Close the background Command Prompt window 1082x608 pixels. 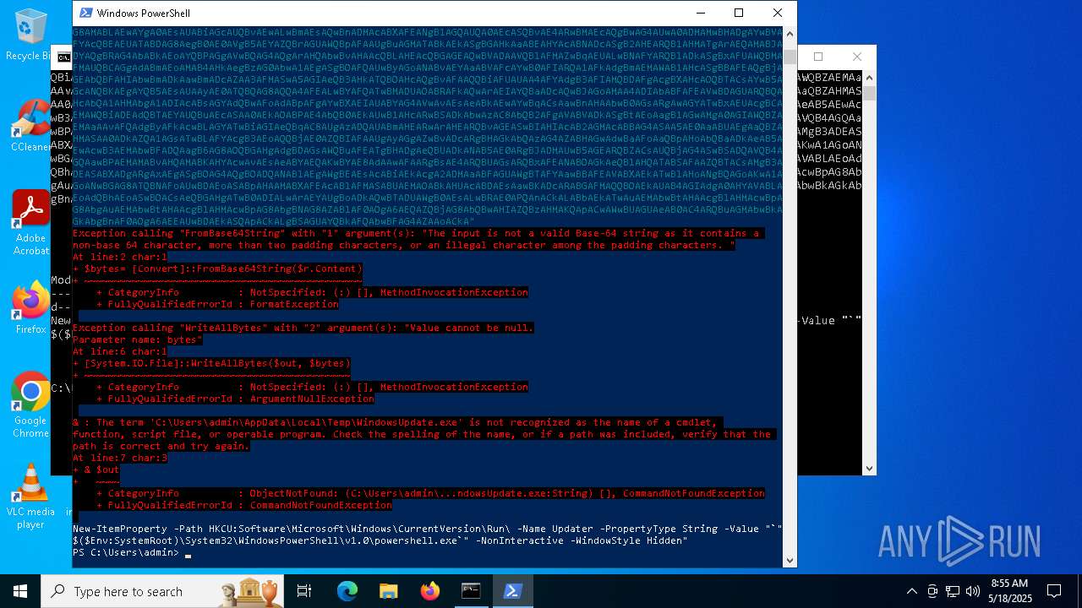click(x=856, y=57)
